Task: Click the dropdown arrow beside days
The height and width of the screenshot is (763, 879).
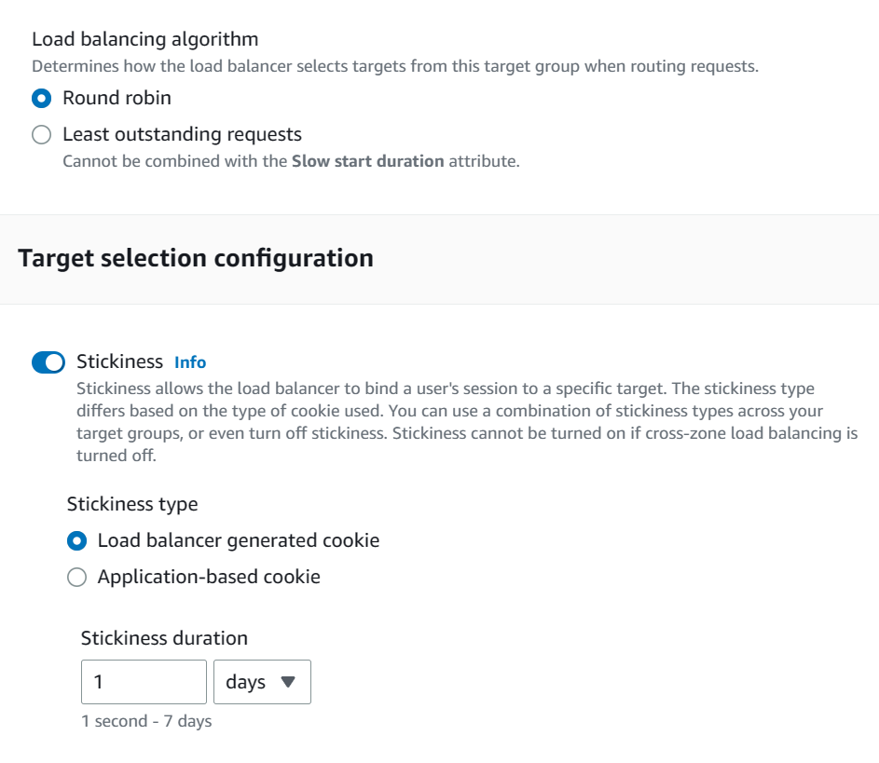Action: [x=288, y=682]
